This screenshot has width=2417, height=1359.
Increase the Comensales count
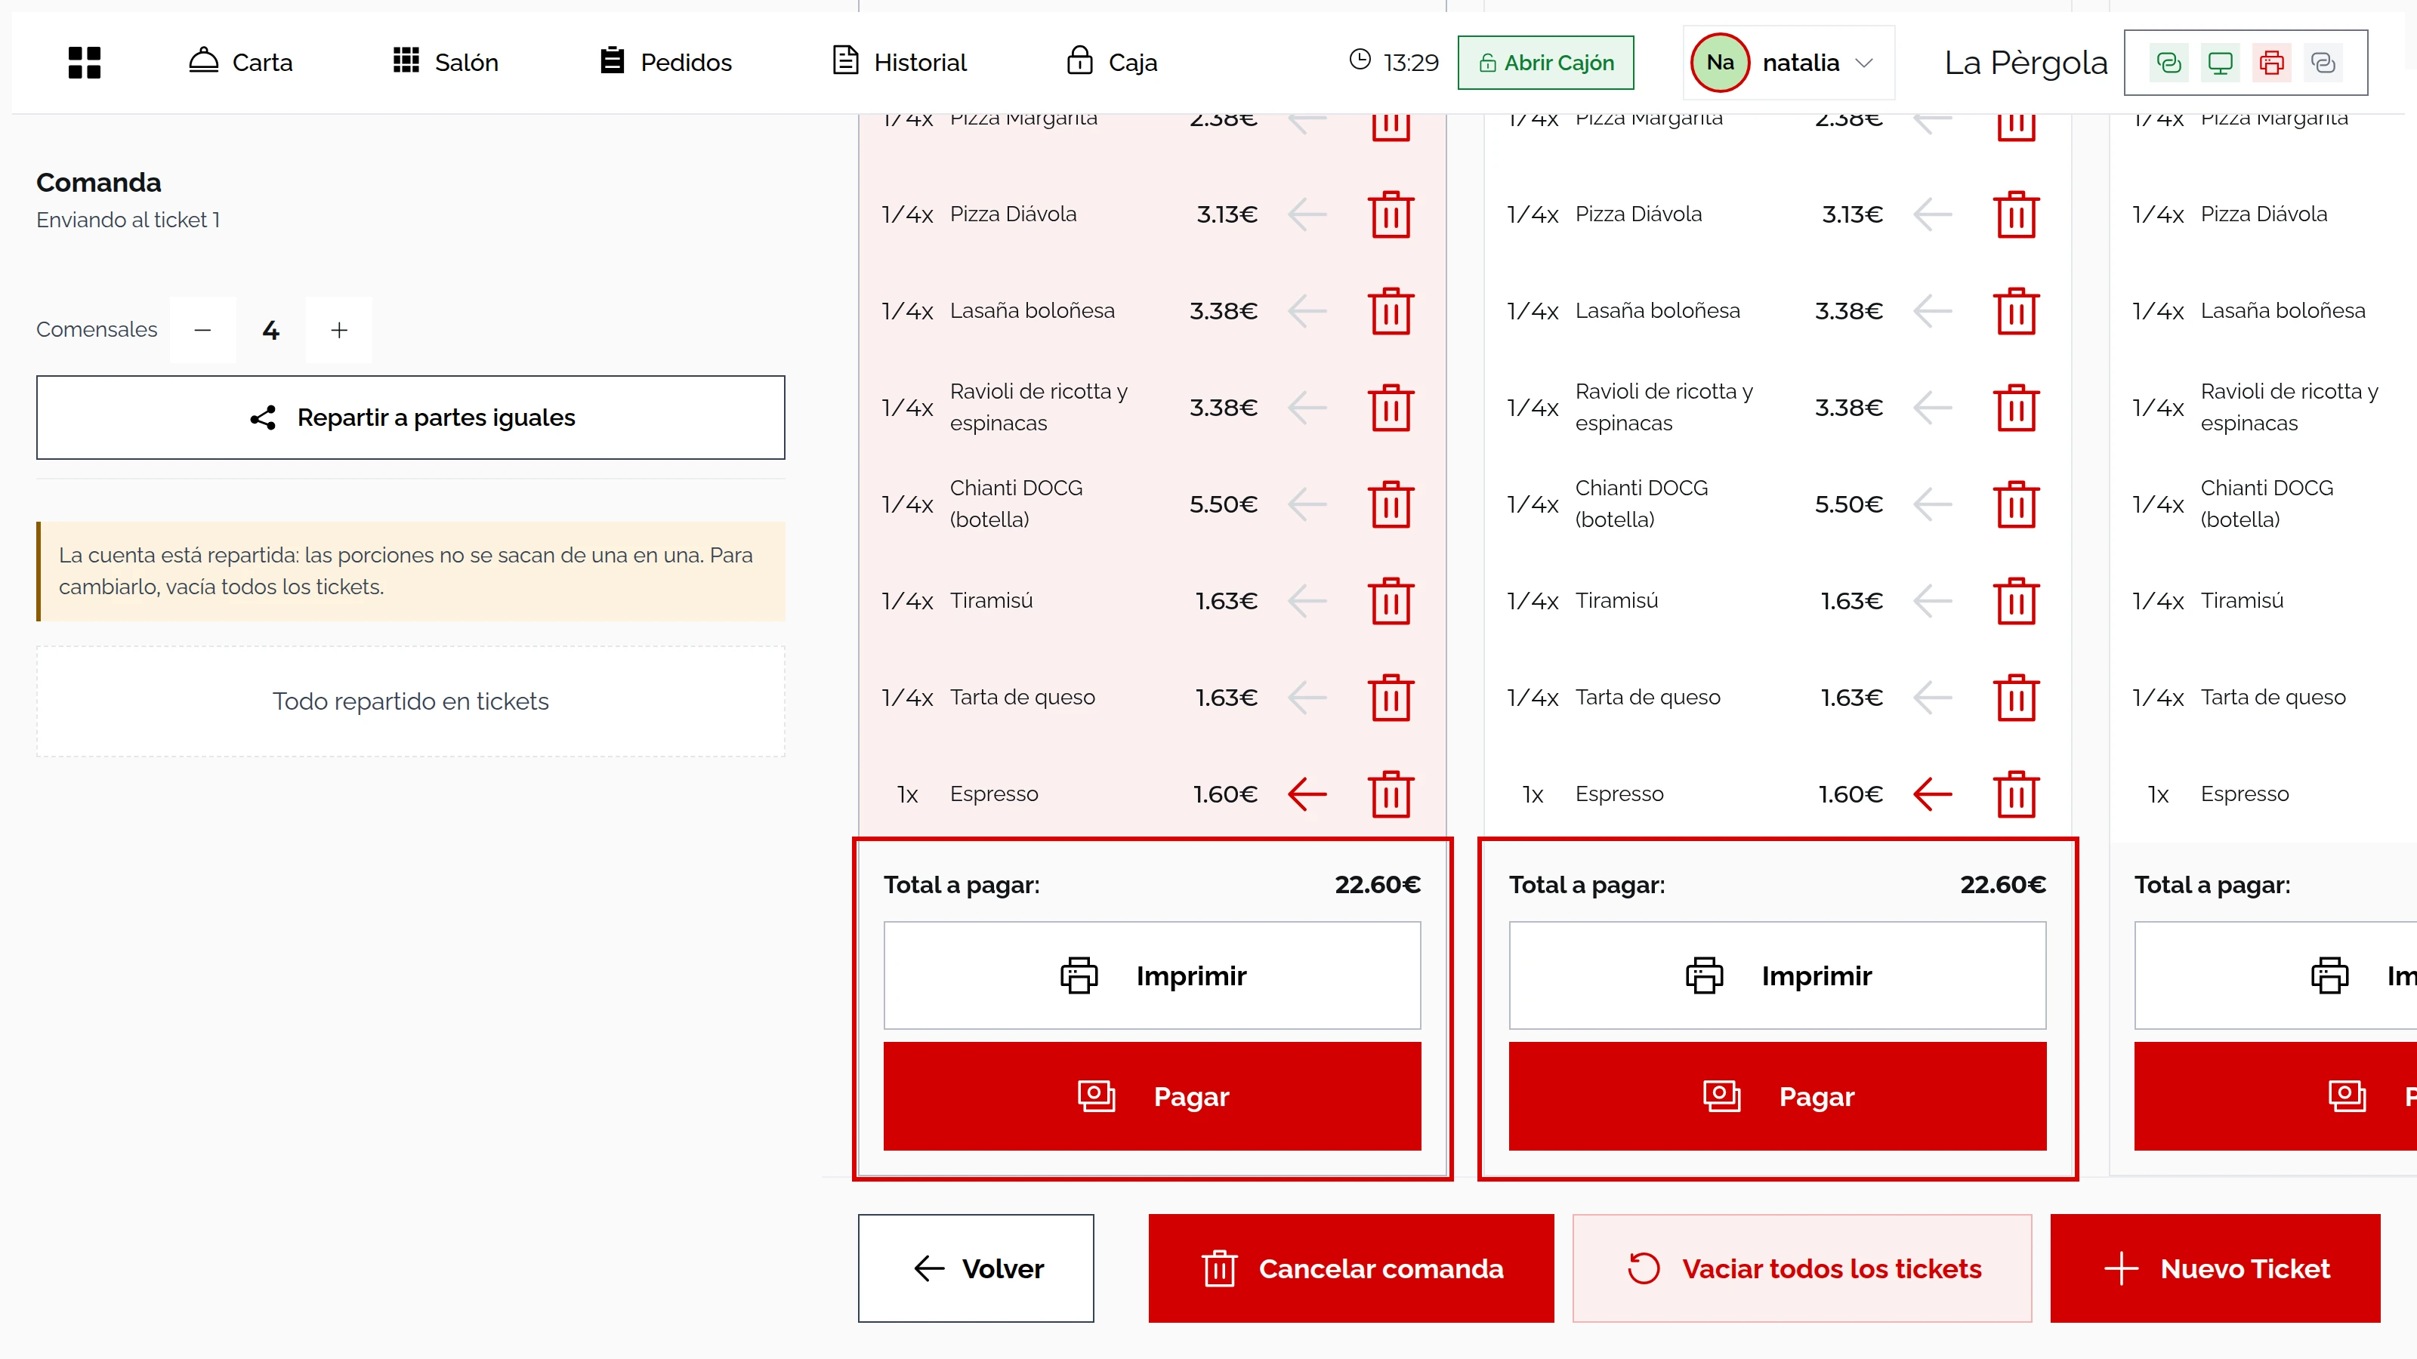338,330
